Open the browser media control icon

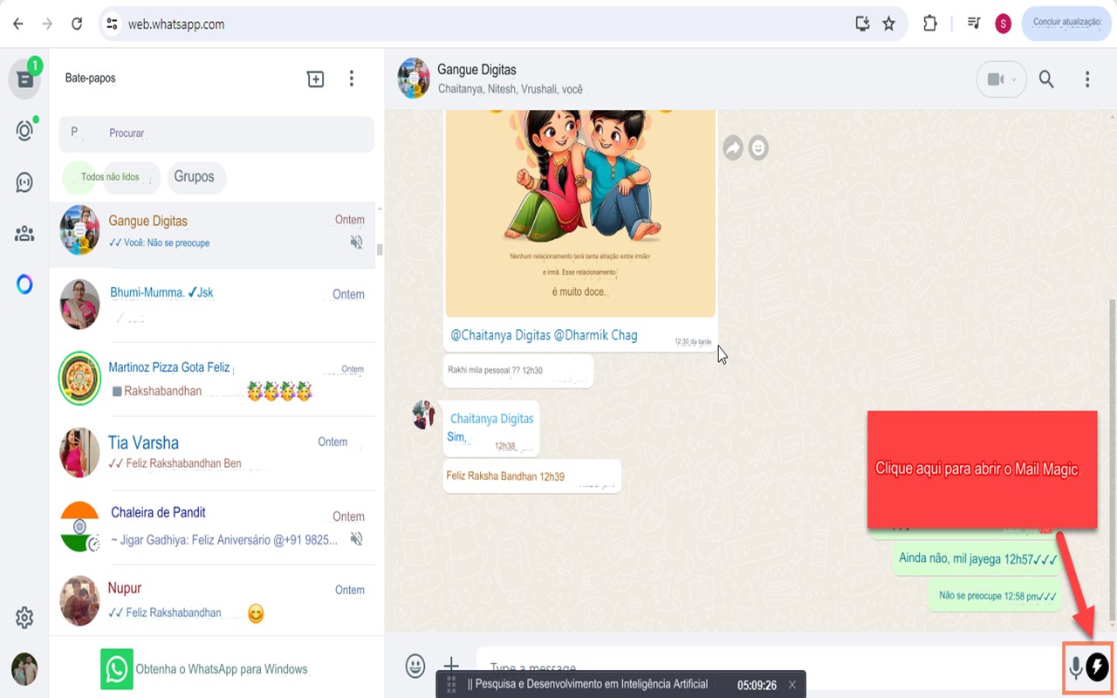click(x=974, y=24)
